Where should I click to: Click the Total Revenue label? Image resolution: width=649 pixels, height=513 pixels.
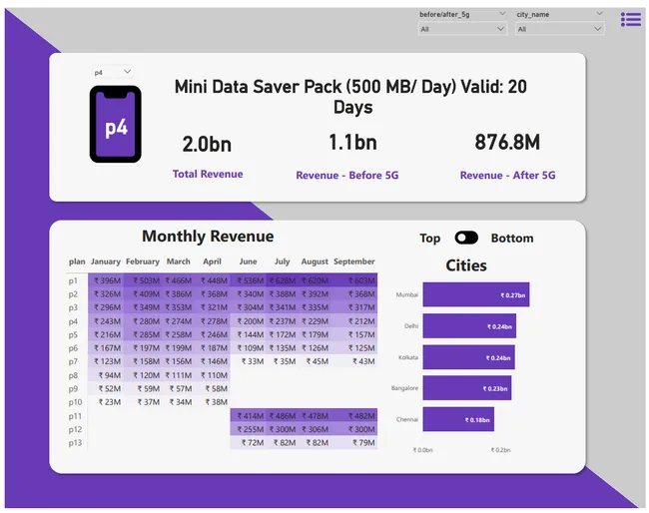click(x=208, y=175)
